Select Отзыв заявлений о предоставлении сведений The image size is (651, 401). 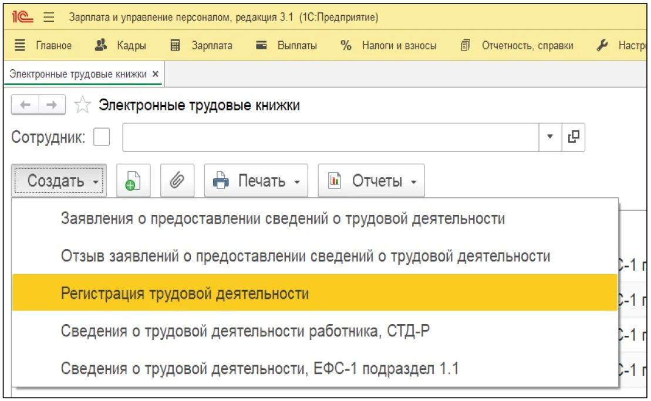pos(305,256)
